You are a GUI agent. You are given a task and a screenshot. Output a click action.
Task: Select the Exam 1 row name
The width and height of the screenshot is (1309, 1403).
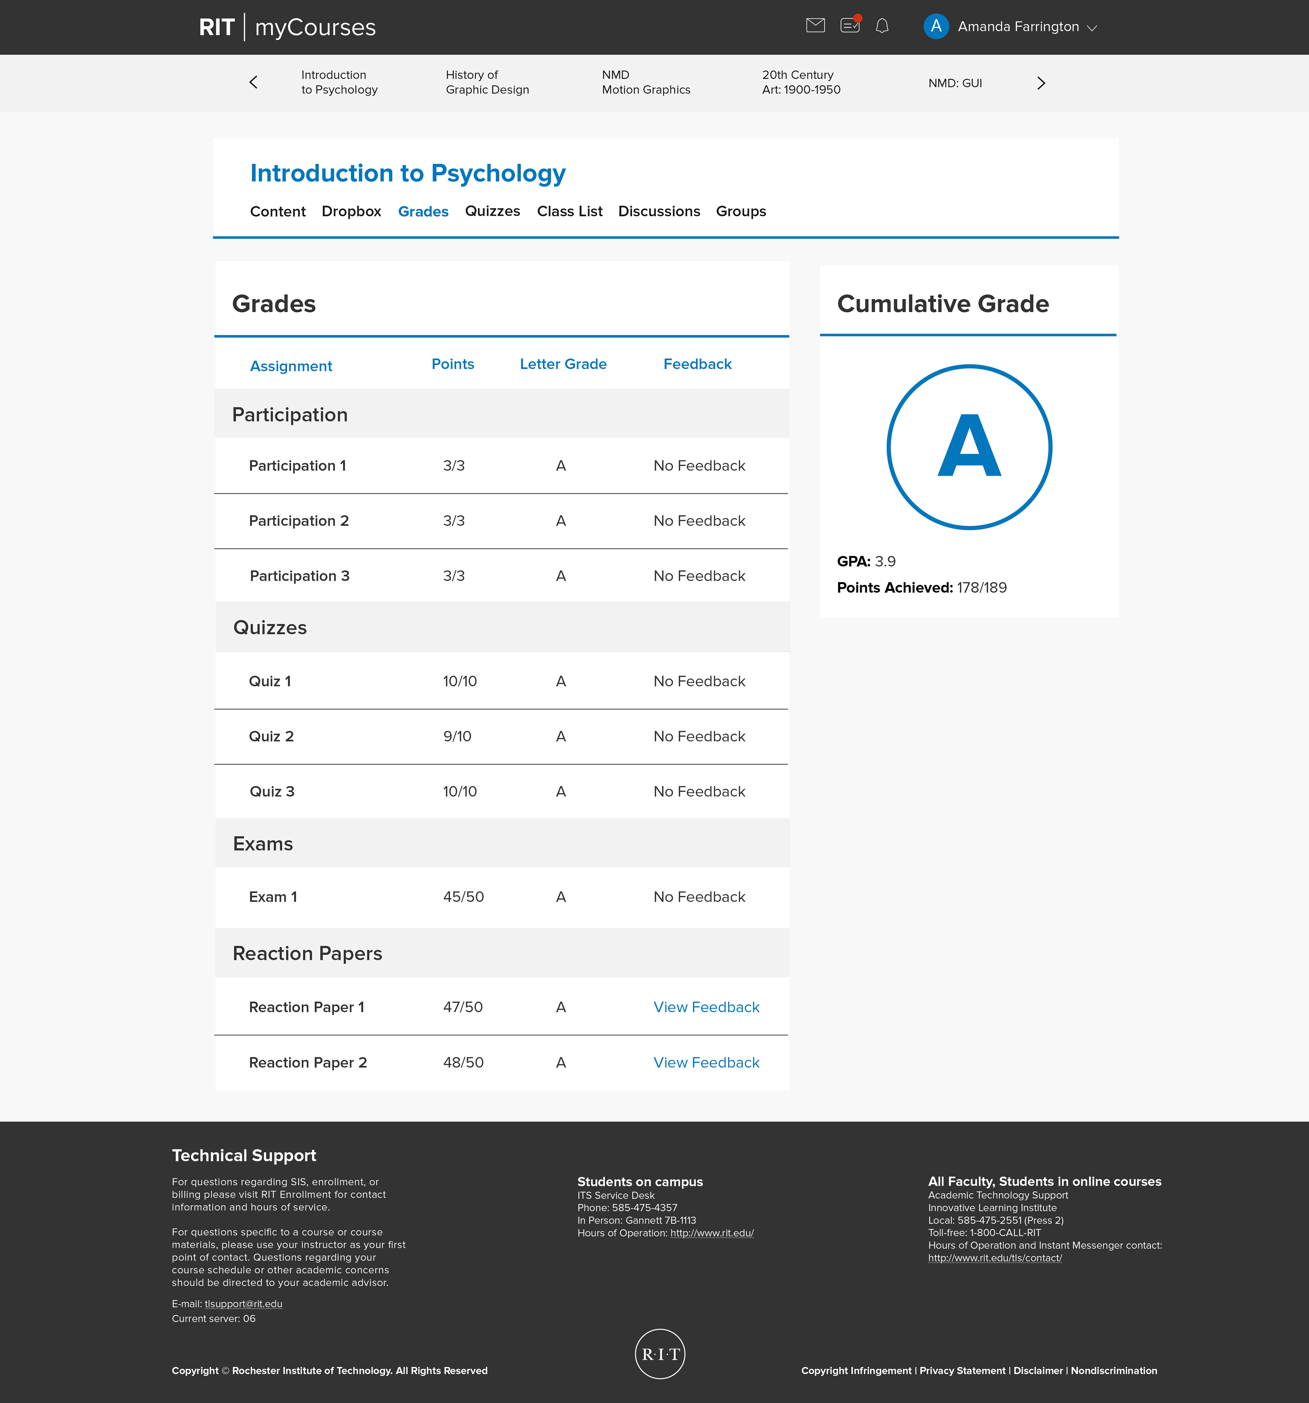(272, 897)
